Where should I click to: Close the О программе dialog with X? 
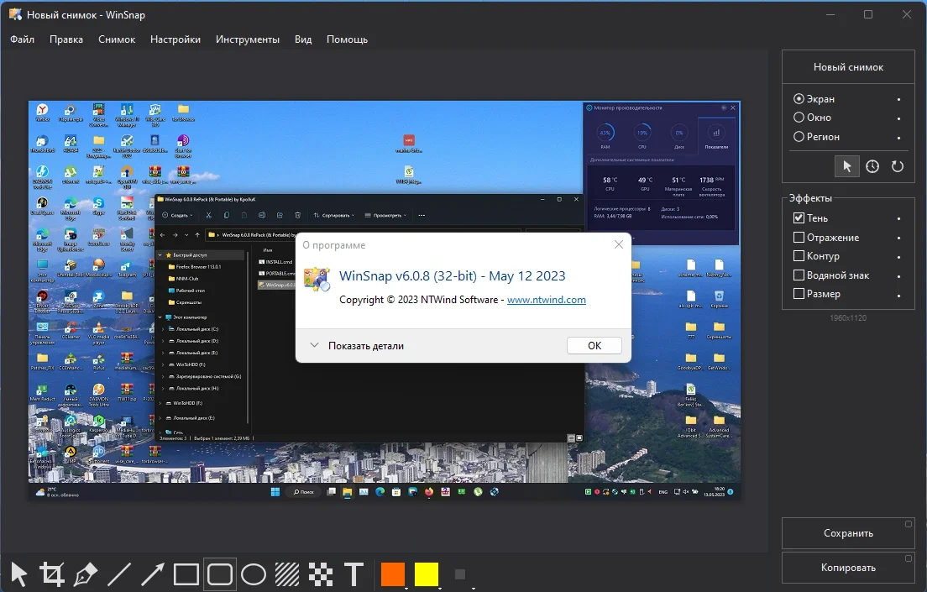[618, 244]
